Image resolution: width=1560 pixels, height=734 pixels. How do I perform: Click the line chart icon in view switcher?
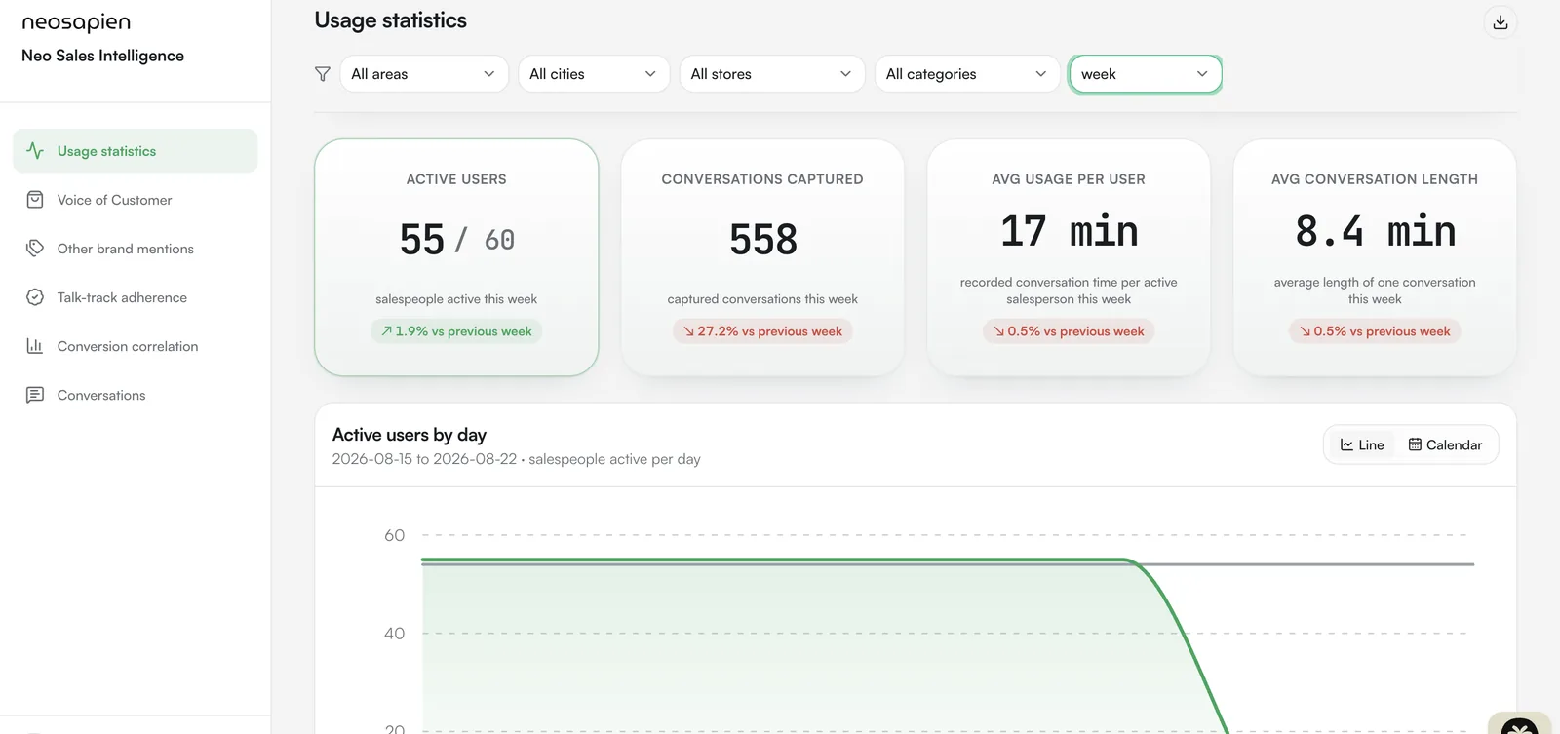tap(1346, 444)
